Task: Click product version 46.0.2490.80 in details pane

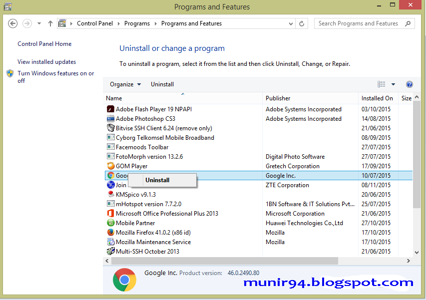Action: [x=243, y=273]
